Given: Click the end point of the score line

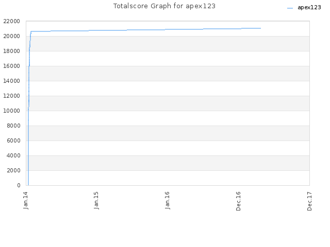Looking at the screenshot, I should point(260,28).
